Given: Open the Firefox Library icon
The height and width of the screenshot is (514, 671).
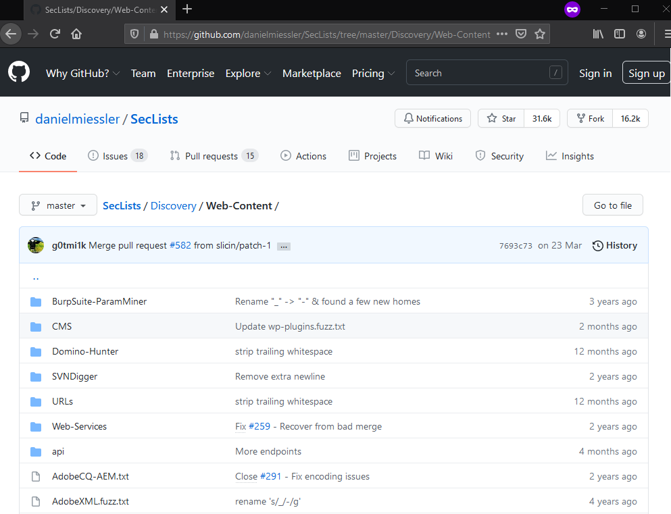Looking at the screenshot, I should (x=598, y=34).
